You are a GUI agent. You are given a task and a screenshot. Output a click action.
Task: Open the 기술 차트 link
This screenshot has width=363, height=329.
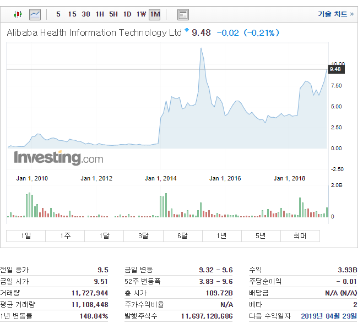coord(335,14)
